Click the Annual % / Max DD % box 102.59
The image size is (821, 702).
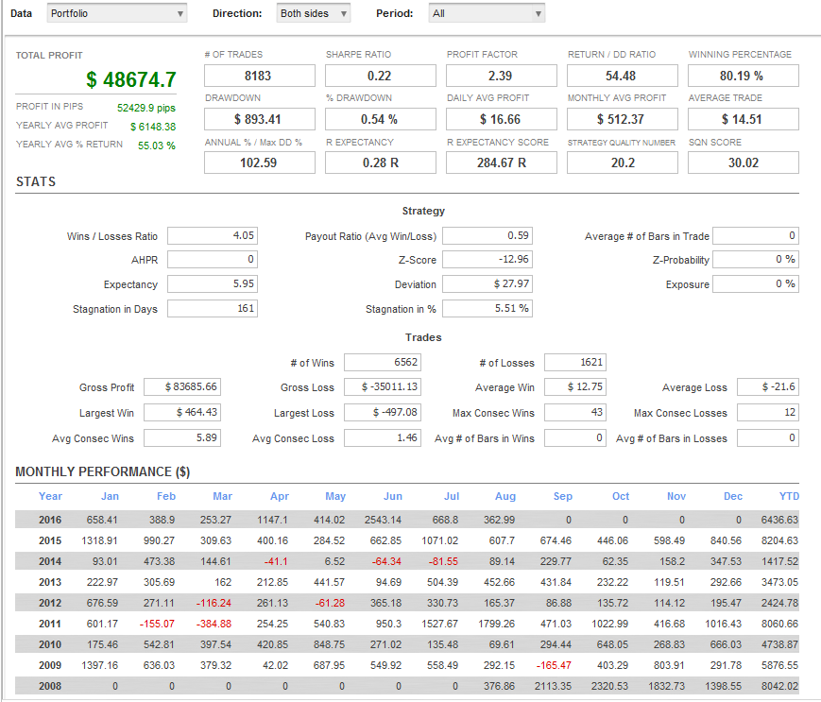tap(260, 163)
